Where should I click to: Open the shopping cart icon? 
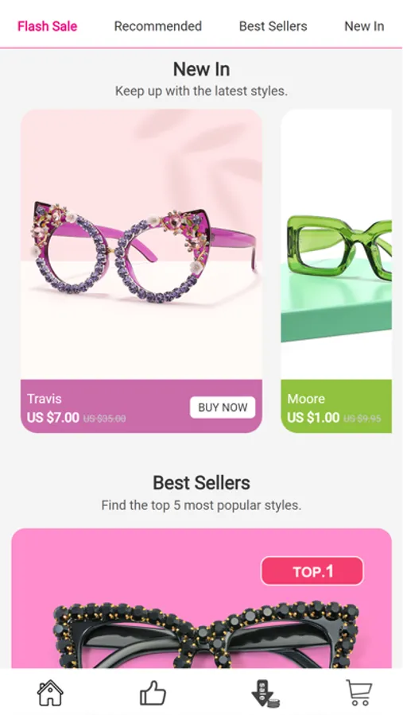pos(359,693)
